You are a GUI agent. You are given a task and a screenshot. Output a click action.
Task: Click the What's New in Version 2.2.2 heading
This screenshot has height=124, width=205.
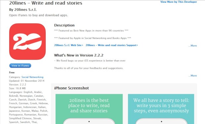tap(79, 55)
